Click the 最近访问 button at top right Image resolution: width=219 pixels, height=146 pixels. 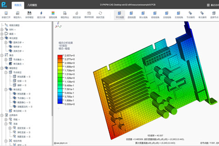[210, 4]
